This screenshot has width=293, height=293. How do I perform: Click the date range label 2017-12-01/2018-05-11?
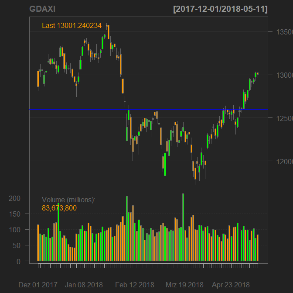coord(220,9)
